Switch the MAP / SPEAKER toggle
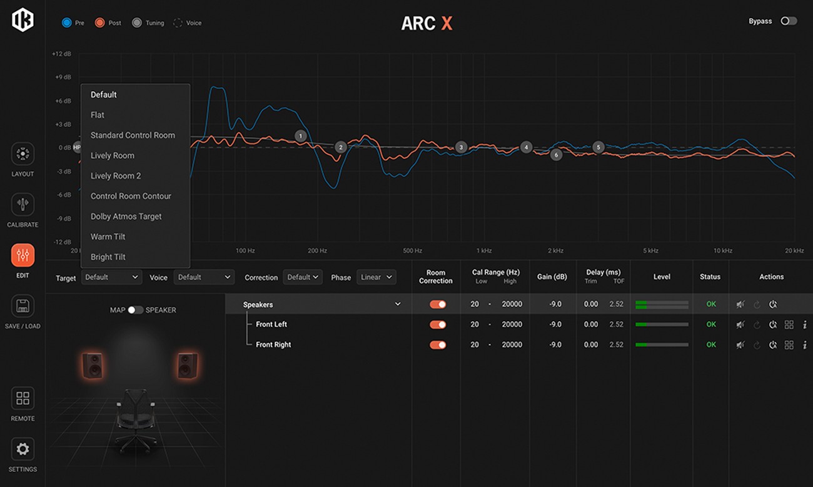The width and height of the screenshot is (813, 487). click(x=136, y=309)
